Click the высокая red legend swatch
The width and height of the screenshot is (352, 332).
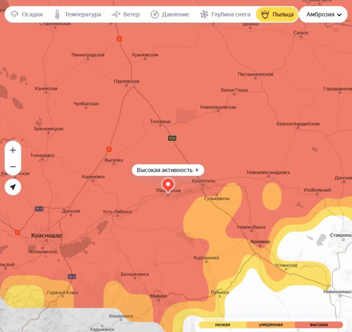click(319, 325)
